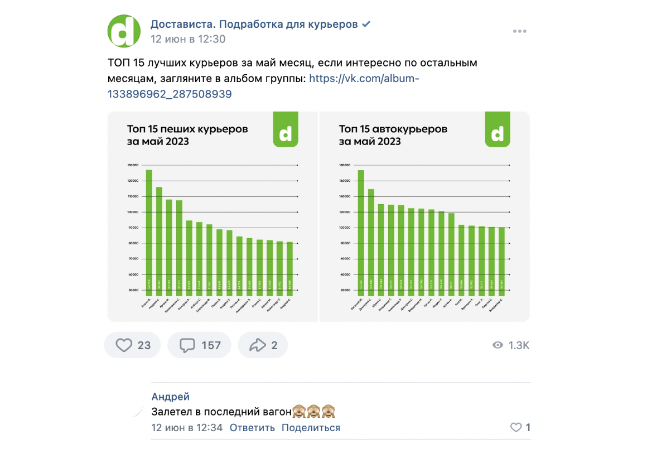Click the green d logo on left chart
This screenshot has height=463, width=647.
coord(286,129)
